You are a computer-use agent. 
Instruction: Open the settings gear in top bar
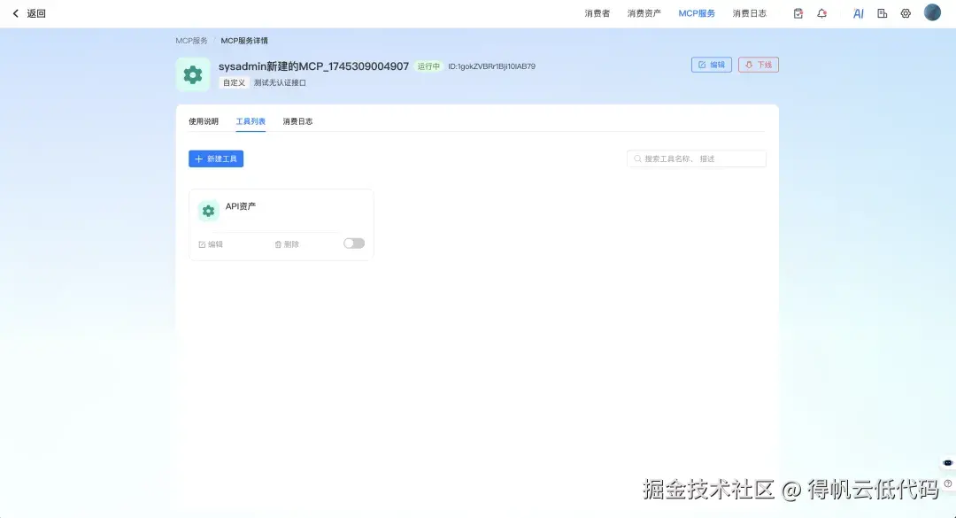905,12
